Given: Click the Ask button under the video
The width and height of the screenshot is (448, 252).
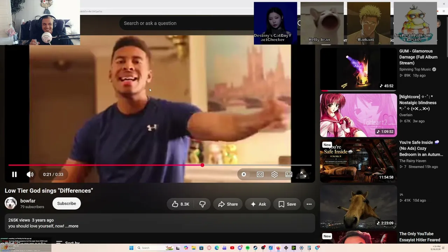Looking at the screenshot, I should (258, 204).
